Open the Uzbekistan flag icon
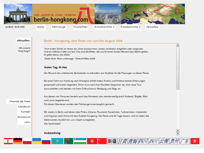This screenshot has height=153, width=204. pos(80,141)
